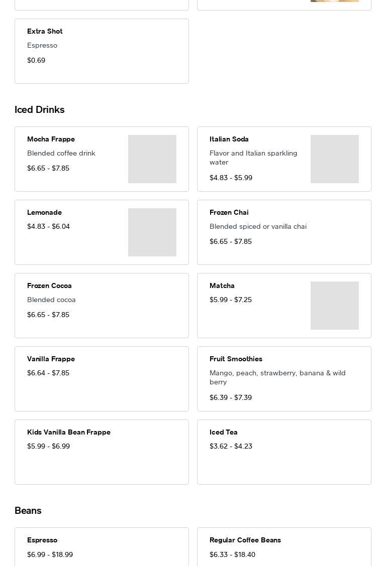Open the Regular Coffee Beans item
This screenshot has width=386, height=566.
284,547
